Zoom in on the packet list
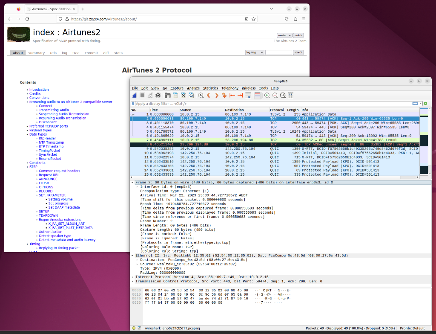 click(268, 95)
